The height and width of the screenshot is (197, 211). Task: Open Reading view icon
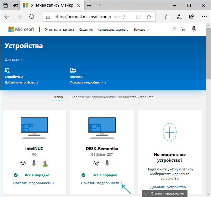tap(139, 17)
